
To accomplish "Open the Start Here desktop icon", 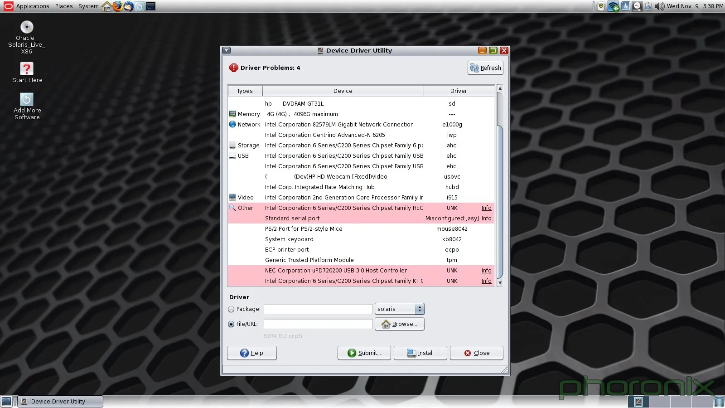I will coord(27,69).
